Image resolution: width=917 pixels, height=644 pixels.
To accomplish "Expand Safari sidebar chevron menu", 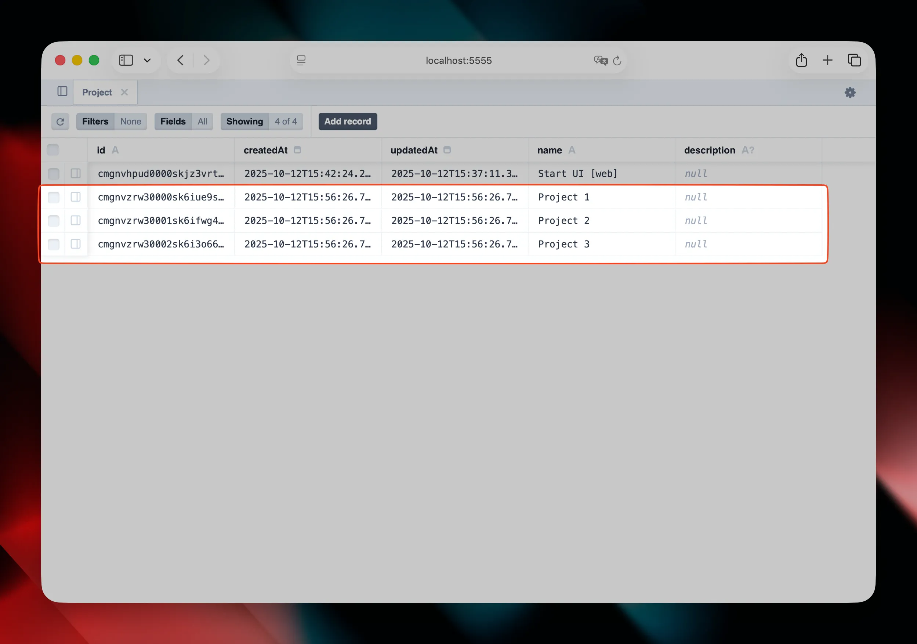I will [147, 60].
